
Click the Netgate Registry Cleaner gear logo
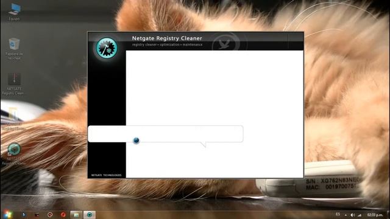[x=107, y=48]
